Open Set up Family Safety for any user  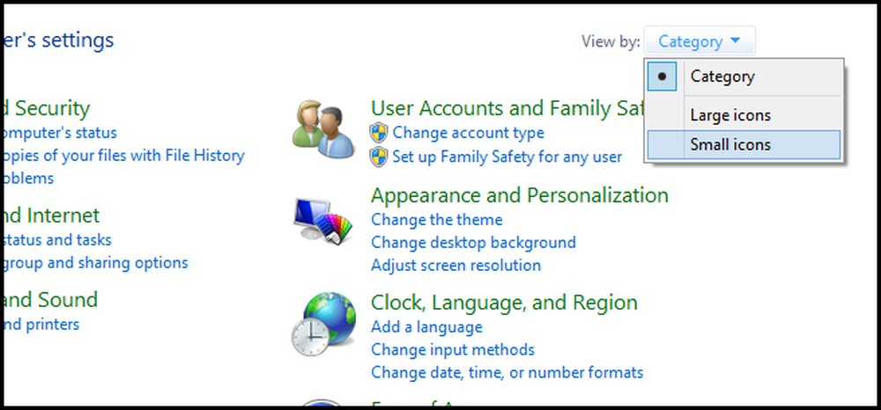pos(507,157)
